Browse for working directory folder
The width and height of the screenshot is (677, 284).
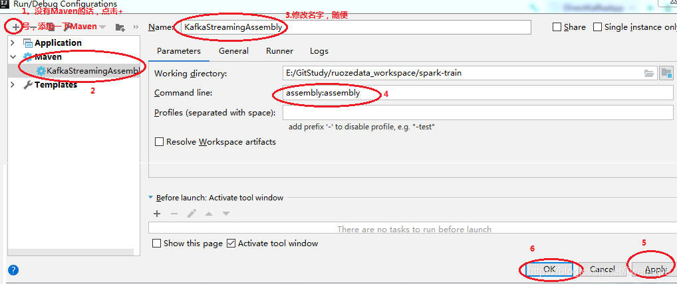pos(649,73)
